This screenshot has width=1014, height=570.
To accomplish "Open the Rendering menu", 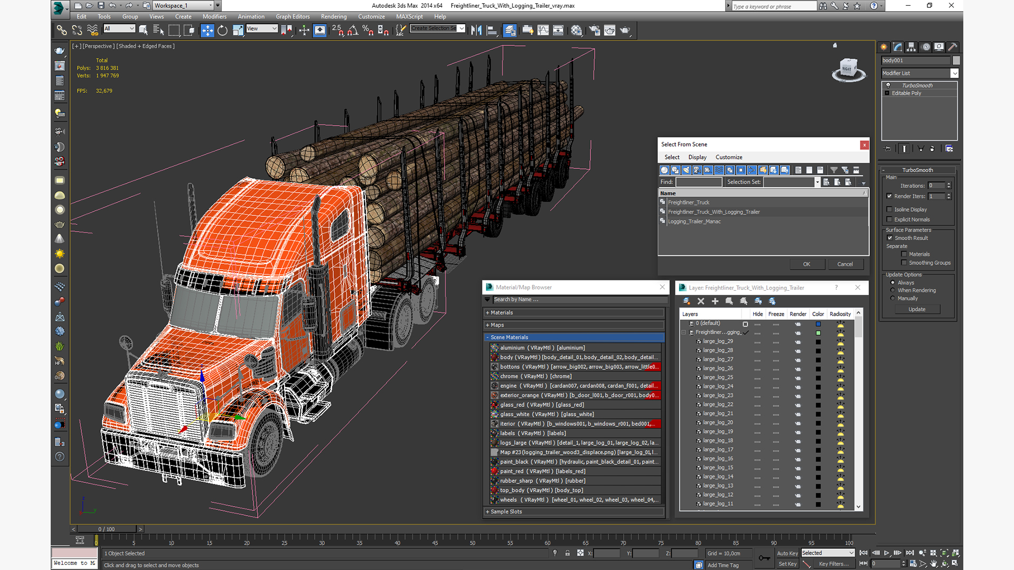I will 334,17.
